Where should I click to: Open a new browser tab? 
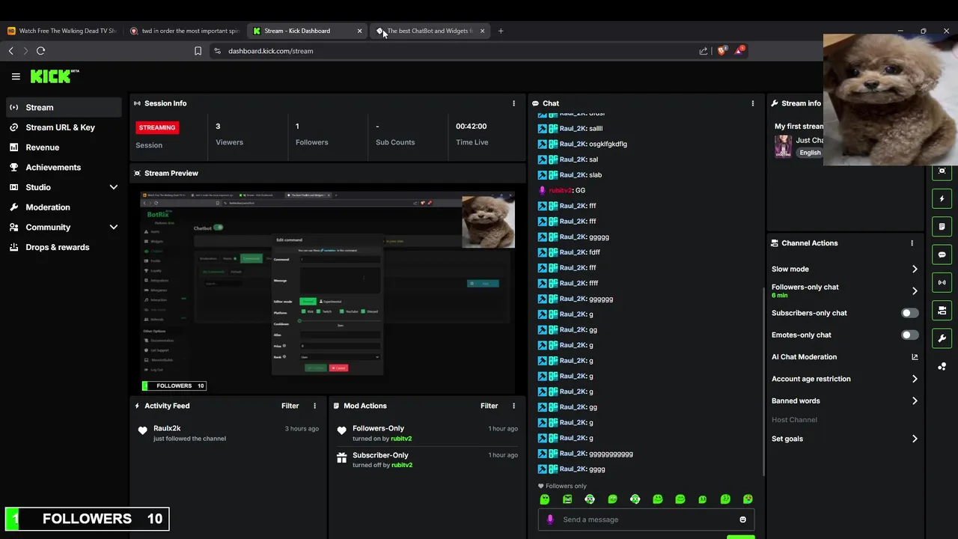[x=501, y=31]
